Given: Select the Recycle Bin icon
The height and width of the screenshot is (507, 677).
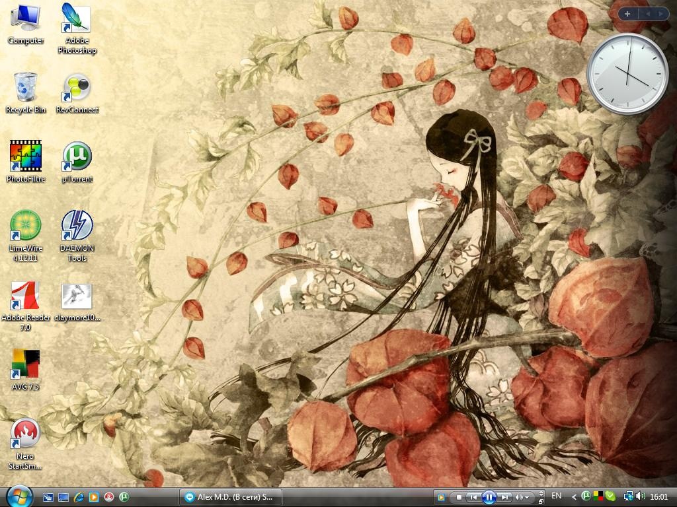Looking at the screenshot, I should pos(26,93).
